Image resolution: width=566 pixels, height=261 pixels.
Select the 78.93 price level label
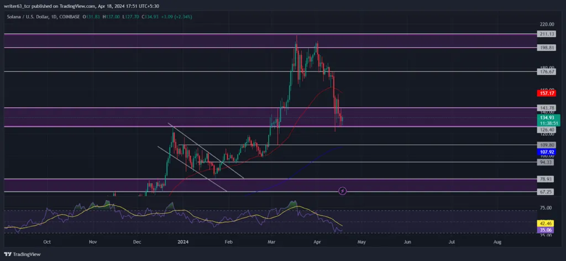point(544,179)
